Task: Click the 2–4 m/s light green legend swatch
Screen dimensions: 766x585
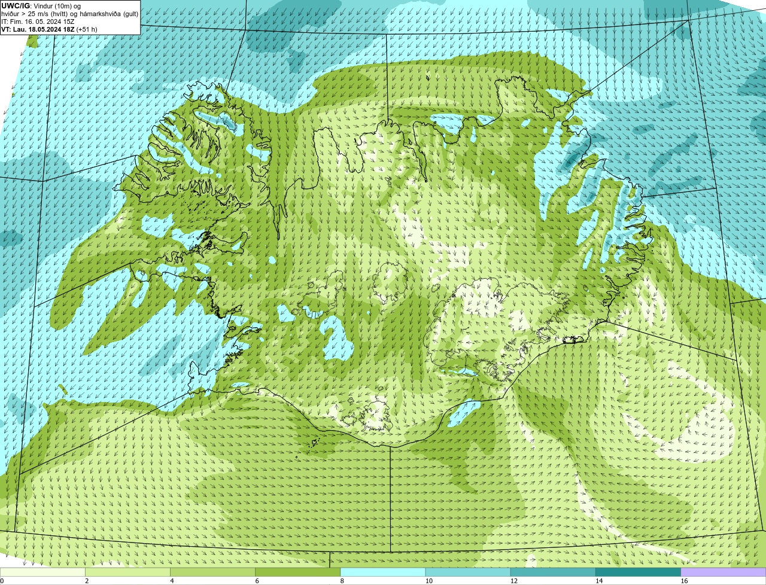Action: [x=128, y=572]
